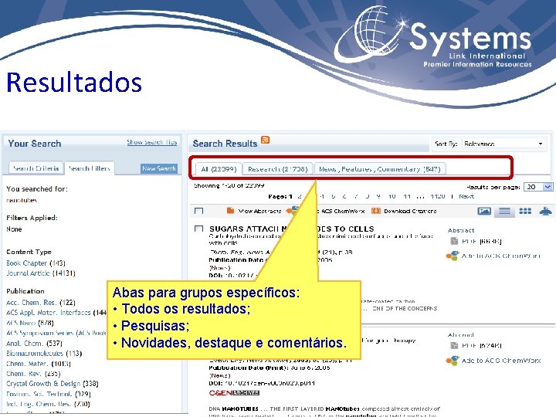Switch to the Search Filters tab
This screenshot has width=556, height=417.
90,168
